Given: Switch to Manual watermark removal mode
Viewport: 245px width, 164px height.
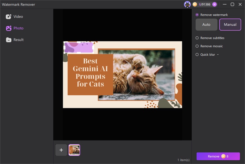Looking at the screenshot, I should pyautogui.click(x=230, y=25).
